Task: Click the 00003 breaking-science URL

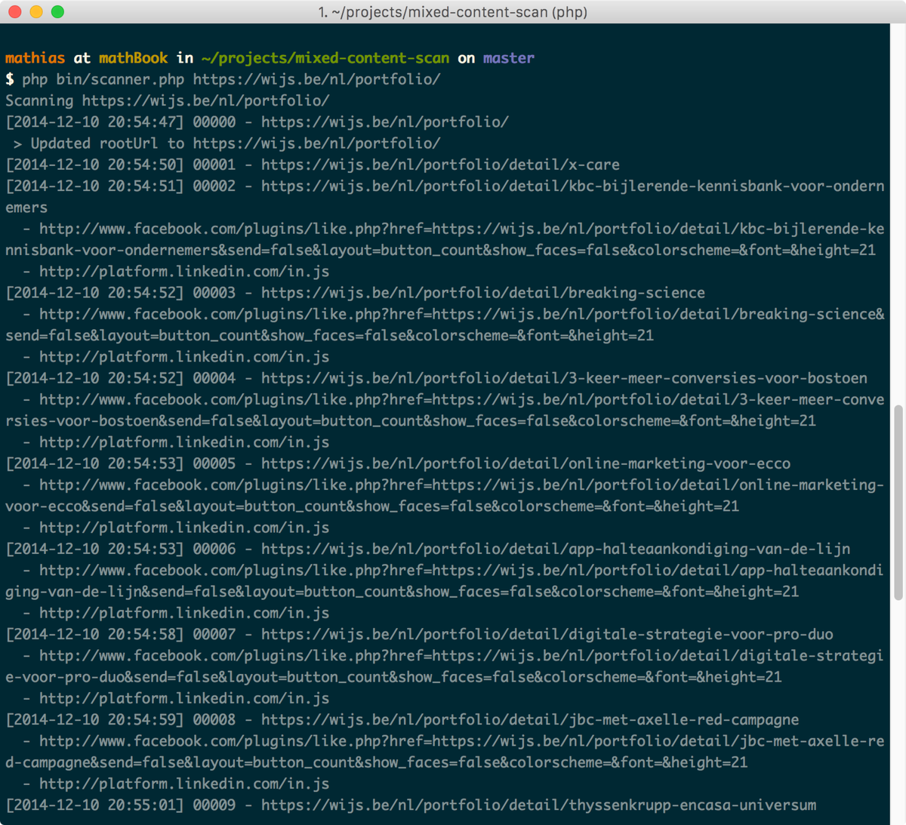Action: (483, 293)
